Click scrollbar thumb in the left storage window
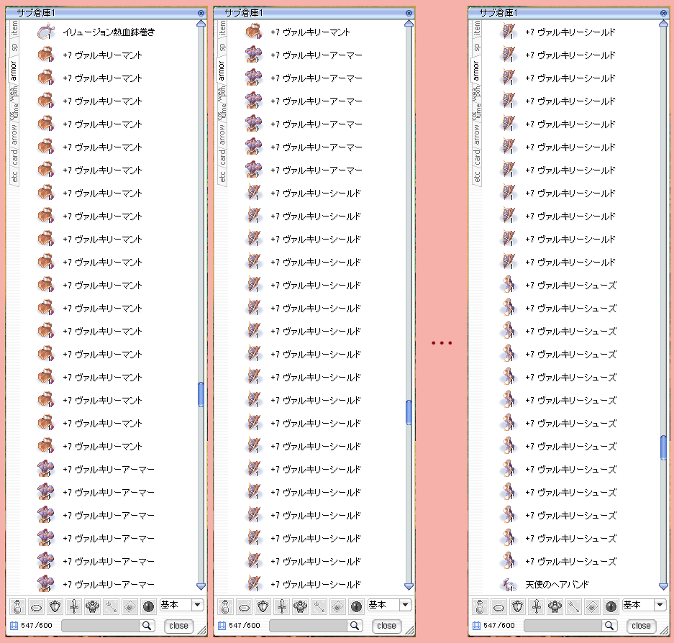Viewport: 674px width, 643px height. click(x=201, y=394)
